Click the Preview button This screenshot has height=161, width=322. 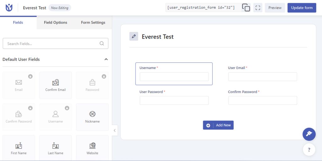pos(275,8)
